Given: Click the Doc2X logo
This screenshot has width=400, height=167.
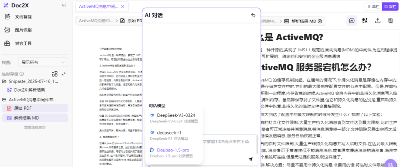Looking at the screenshot, I should click(x=16, y=5).
